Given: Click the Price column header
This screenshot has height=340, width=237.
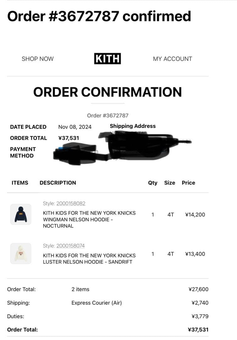Looking at the screenshot, I should [188, 183].
